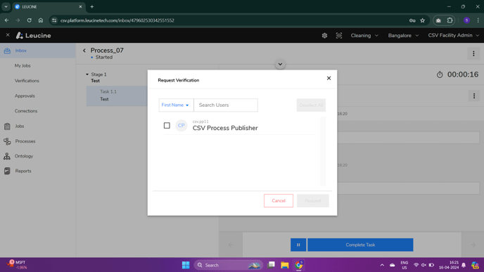
Task: Collapse the Stage 1 tree
Action: (x=87, y=75)
